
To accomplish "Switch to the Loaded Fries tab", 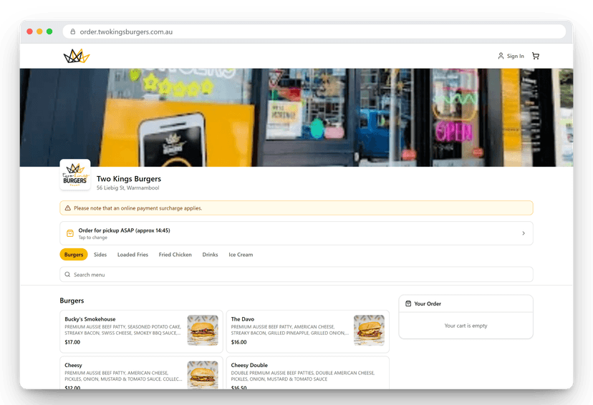I will click(x=132, y=255).
